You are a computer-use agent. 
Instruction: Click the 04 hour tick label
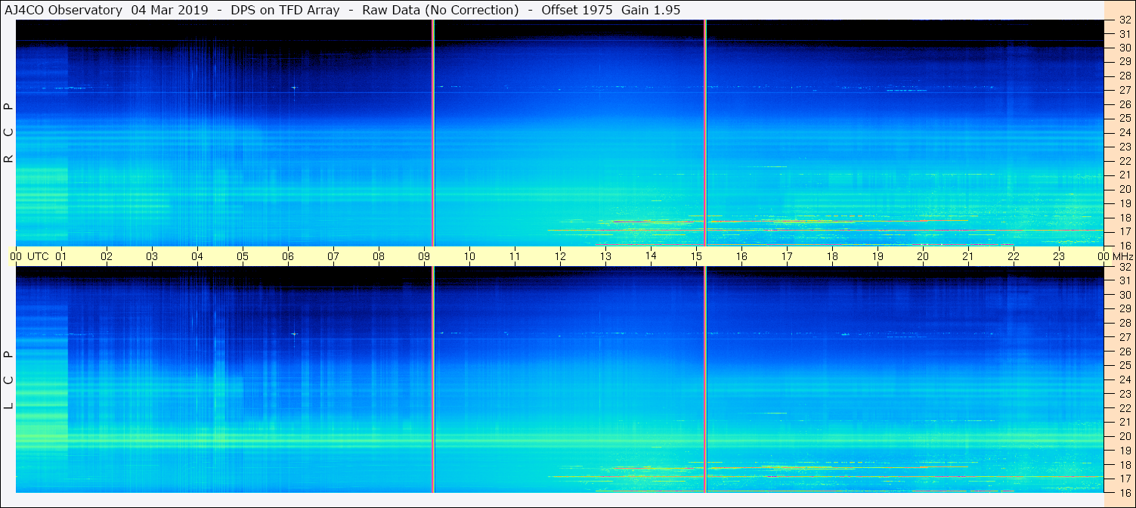pos(197,256)
